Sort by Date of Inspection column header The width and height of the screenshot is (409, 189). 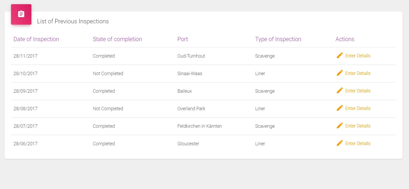36,39
